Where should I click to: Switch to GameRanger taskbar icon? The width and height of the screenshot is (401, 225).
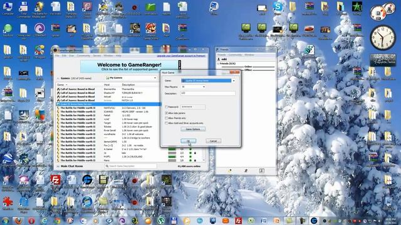[x=314, y=221]
